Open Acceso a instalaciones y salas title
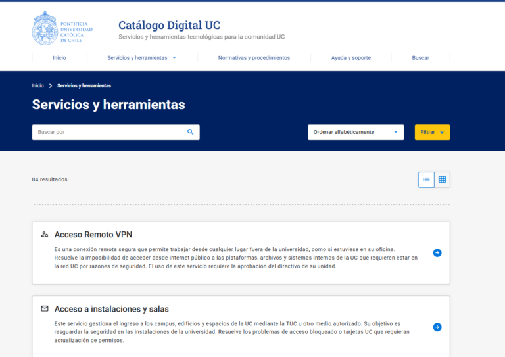This screenshot has width=505, height=357. tap(111, 309)
